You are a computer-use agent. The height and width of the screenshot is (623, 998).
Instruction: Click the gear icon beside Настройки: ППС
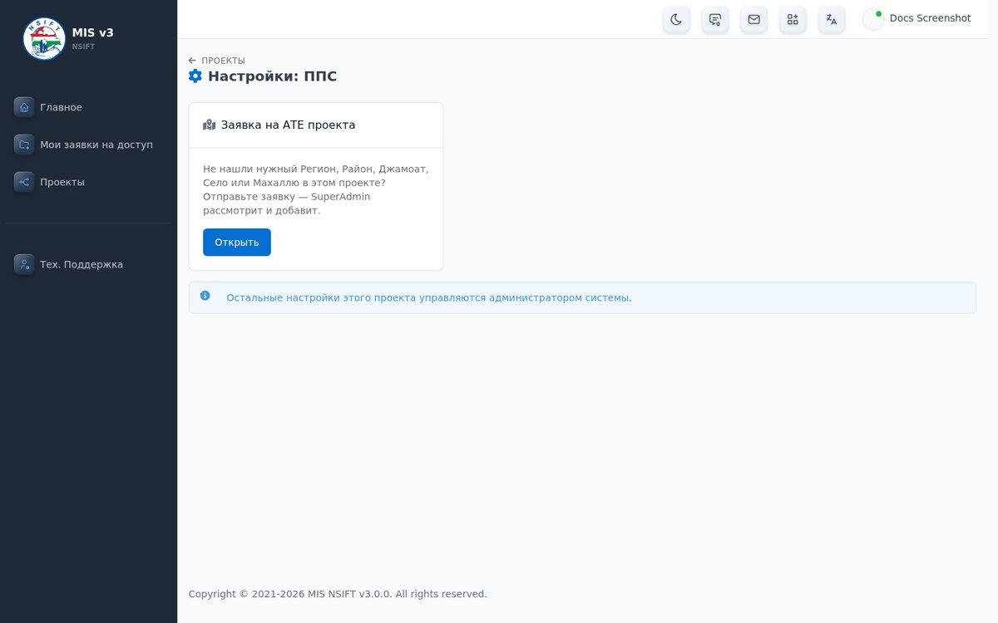click(195, 76)
